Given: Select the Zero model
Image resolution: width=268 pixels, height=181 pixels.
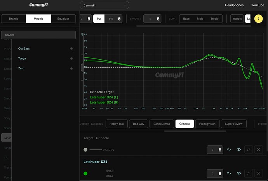Looking at the screenshot, I should pyautogui.click(x=21, y=69).
